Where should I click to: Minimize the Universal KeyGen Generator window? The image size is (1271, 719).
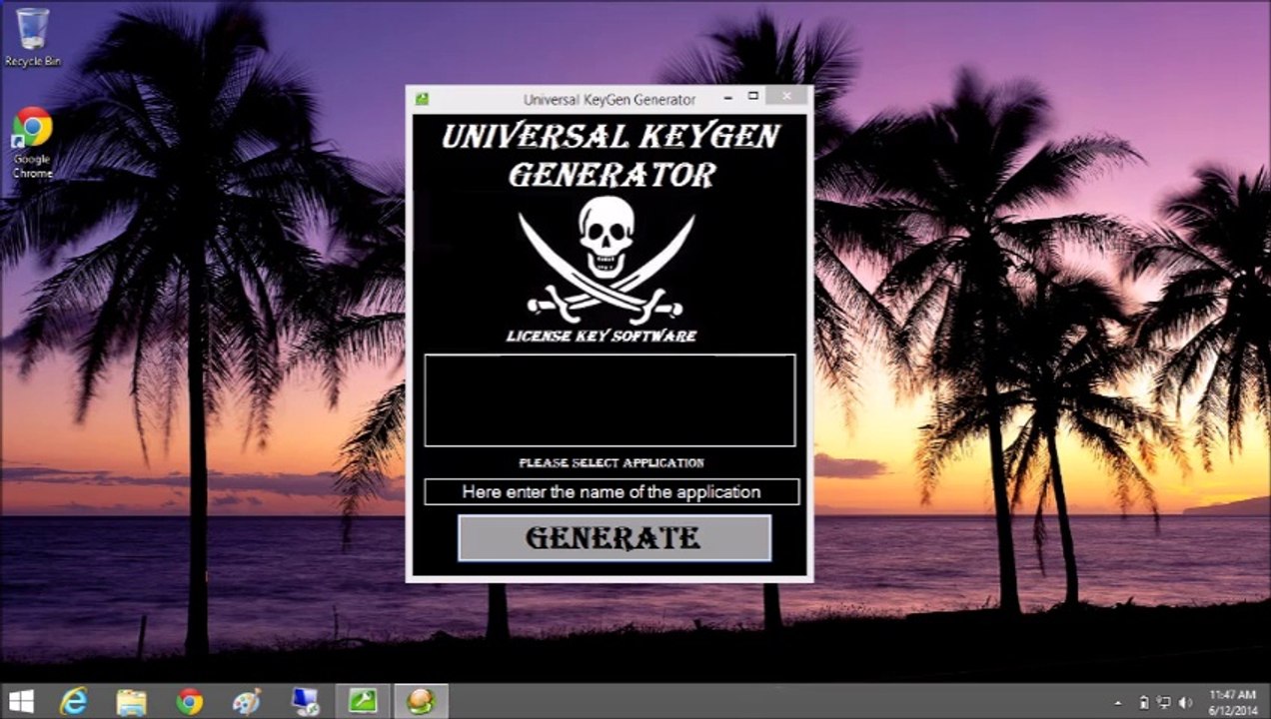pyautogui.click(x=727, y=98)
